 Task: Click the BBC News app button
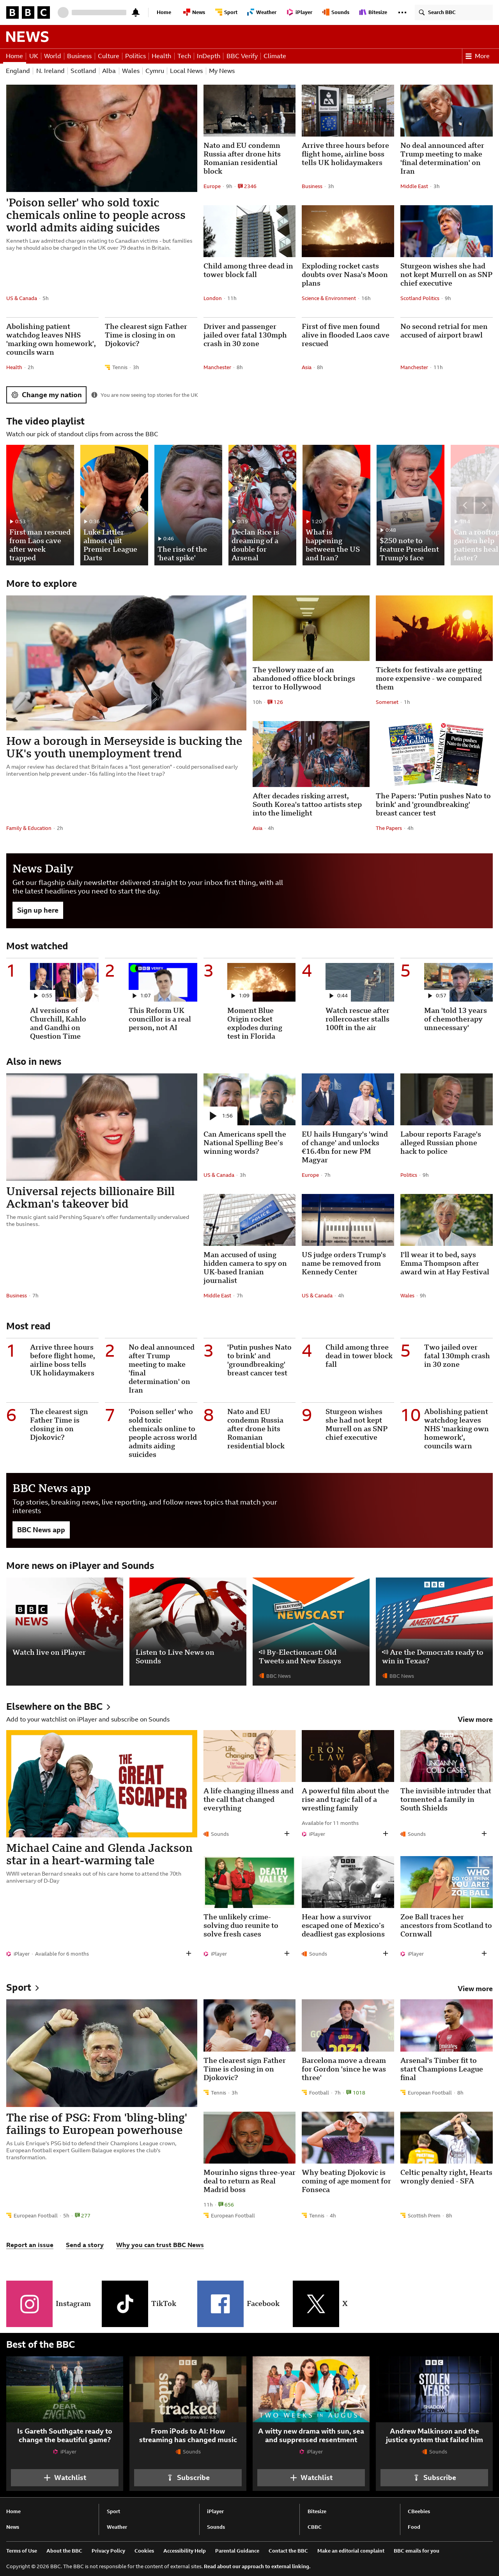point(41,1530)
